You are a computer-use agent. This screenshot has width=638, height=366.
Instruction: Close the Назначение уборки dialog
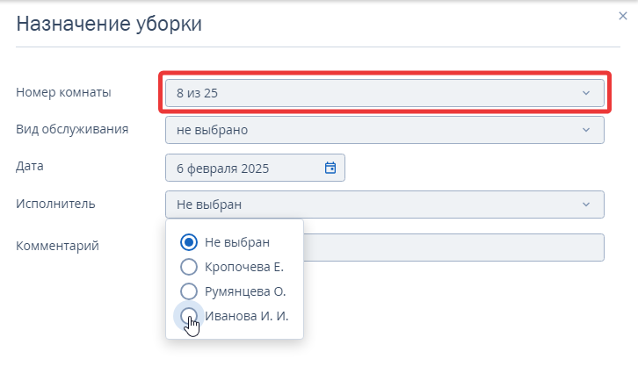(622, 16)
